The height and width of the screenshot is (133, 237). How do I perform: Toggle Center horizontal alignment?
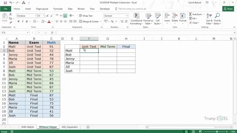pyautogui.click(x=61, y=21)
